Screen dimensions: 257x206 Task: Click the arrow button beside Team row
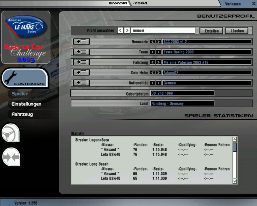(81, 52)
